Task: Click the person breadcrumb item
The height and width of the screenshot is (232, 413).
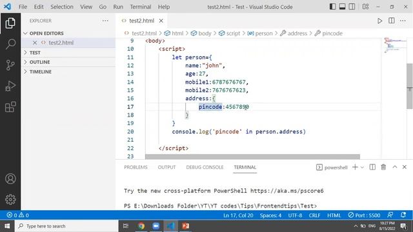Action: (x=260, y=34)
